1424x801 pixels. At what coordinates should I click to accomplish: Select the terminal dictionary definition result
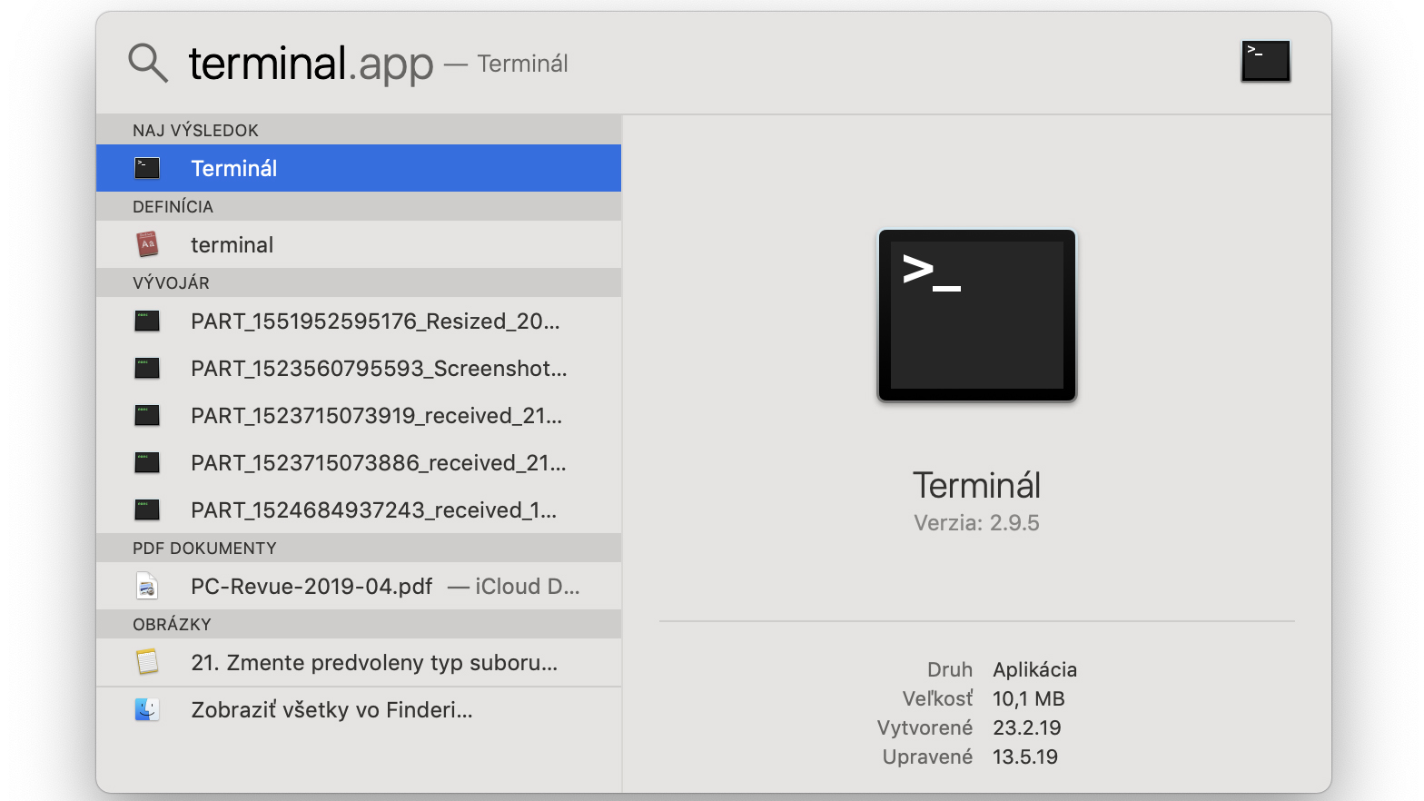[359, 244]
